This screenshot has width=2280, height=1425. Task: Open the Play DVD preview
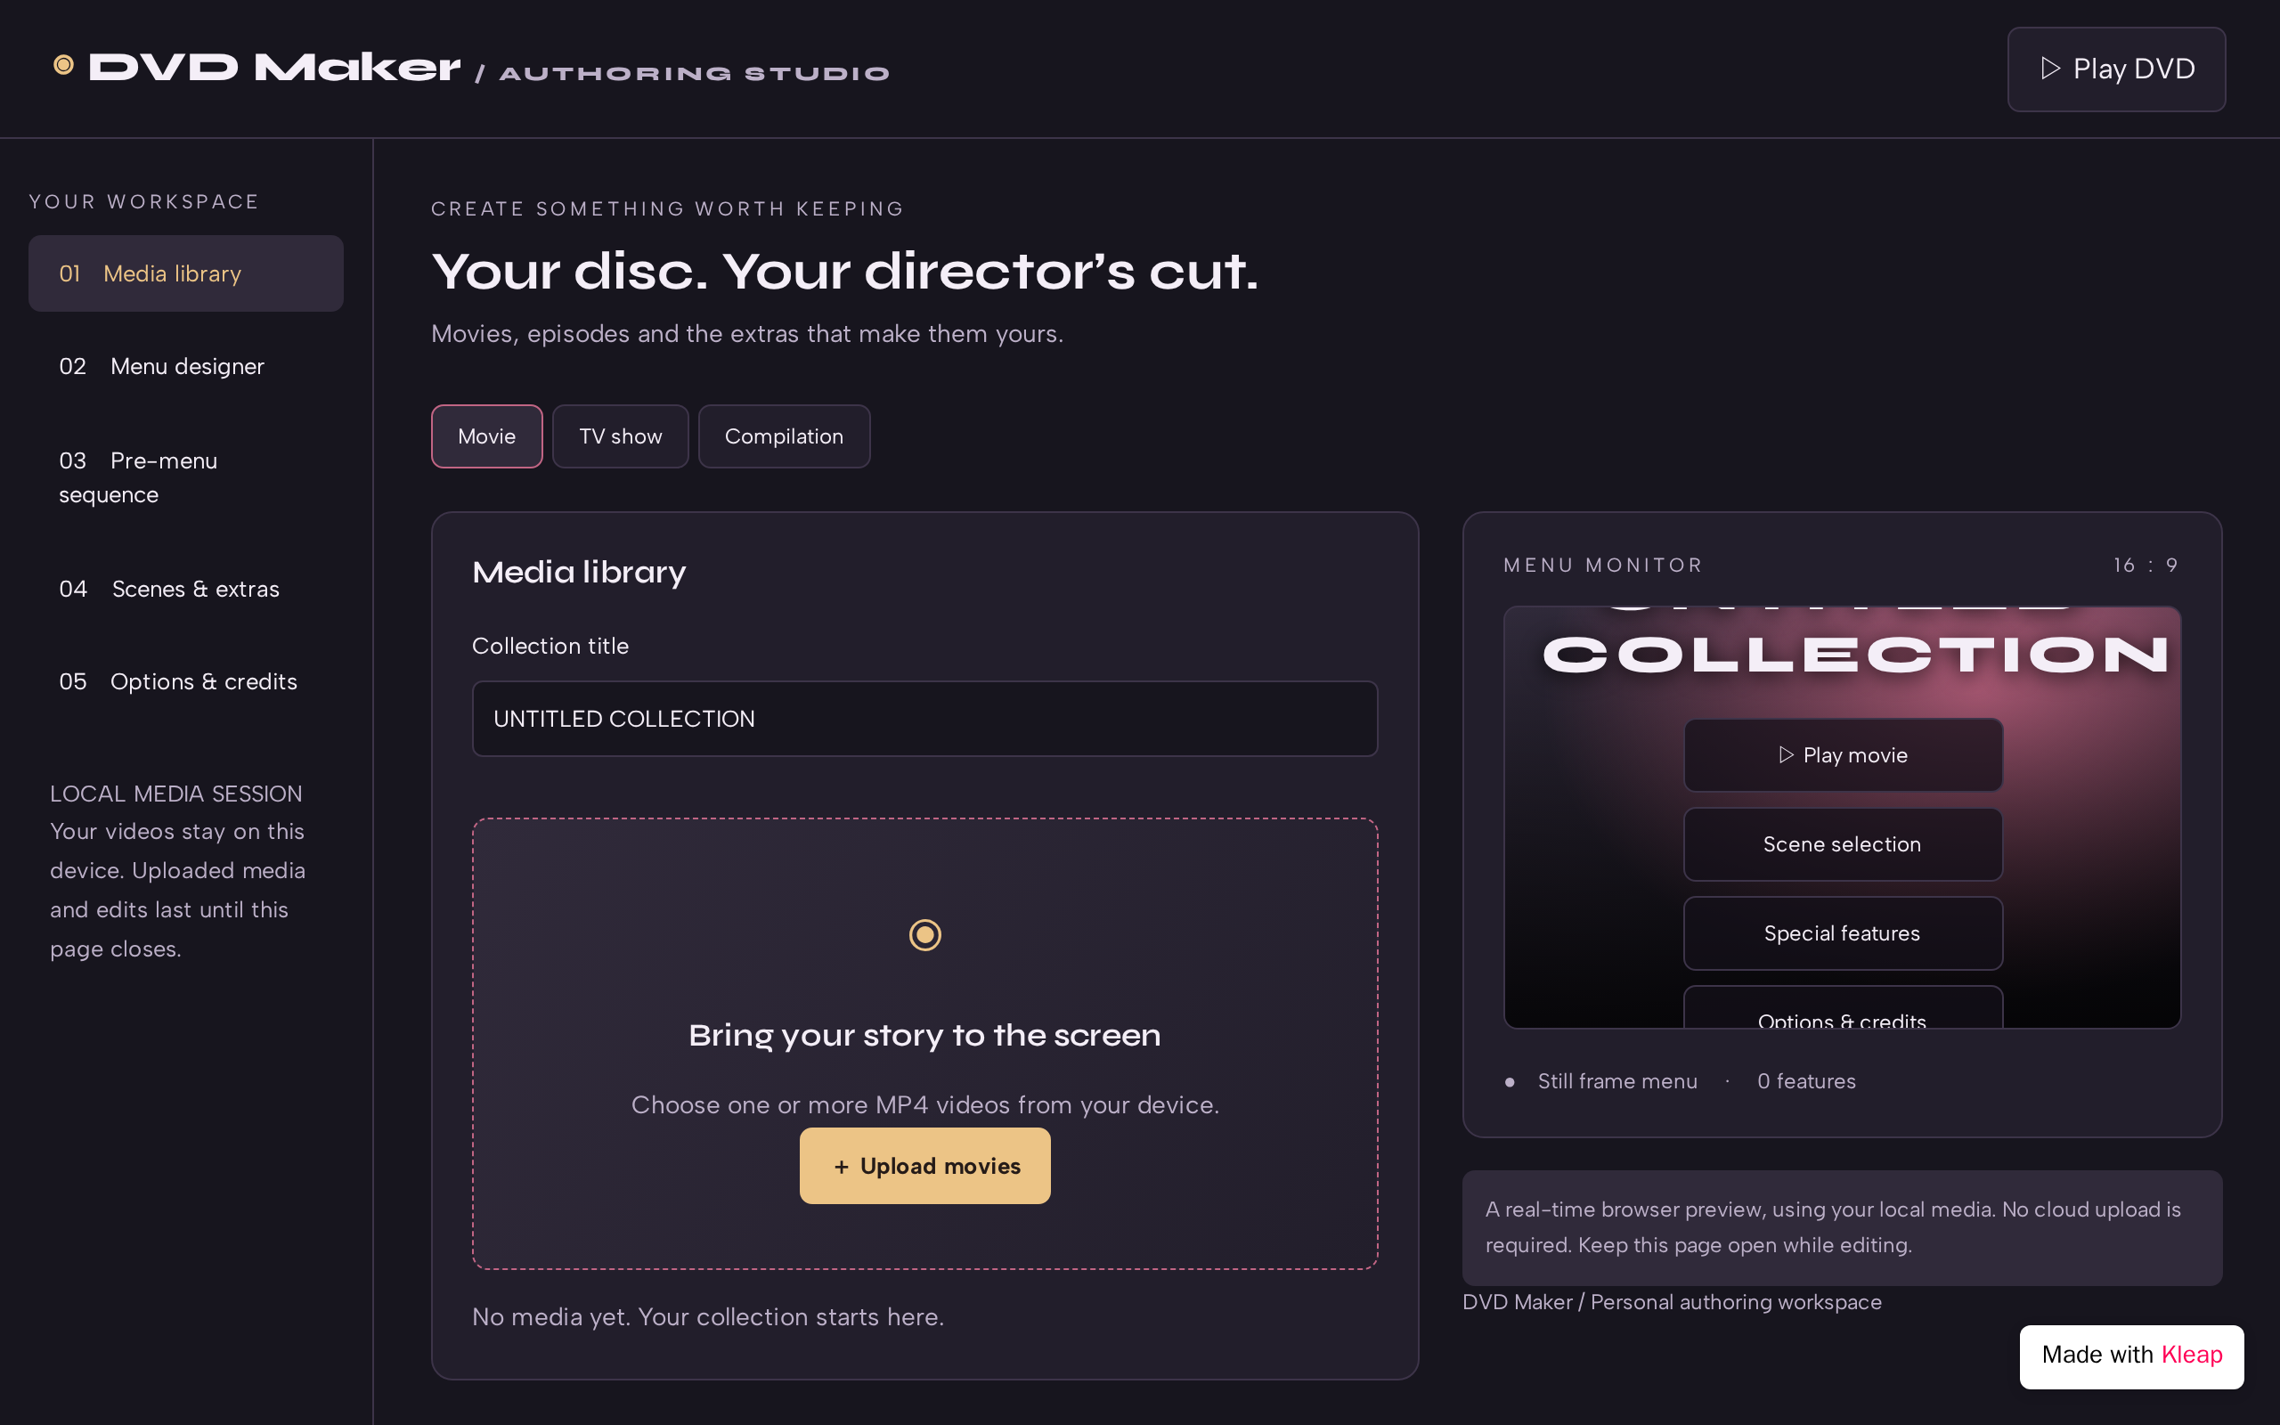pos(2116,69)
